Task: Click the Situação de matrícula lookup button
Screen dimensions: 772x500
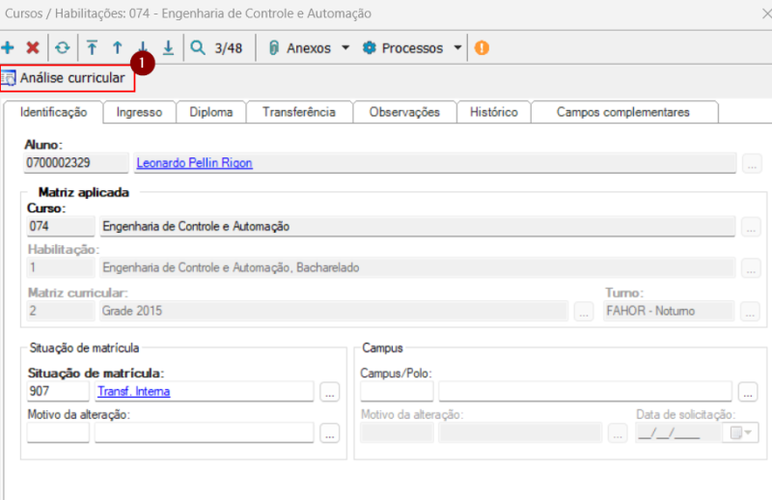Action: [330, 392]
